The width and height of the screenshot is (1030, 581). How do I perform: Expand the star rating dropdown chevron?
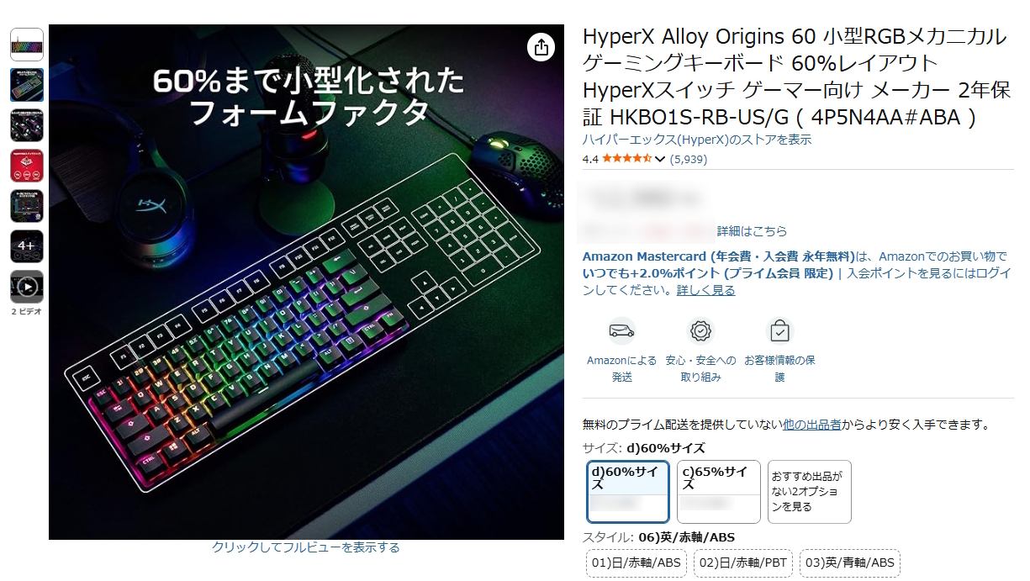[x=660, y=159]
